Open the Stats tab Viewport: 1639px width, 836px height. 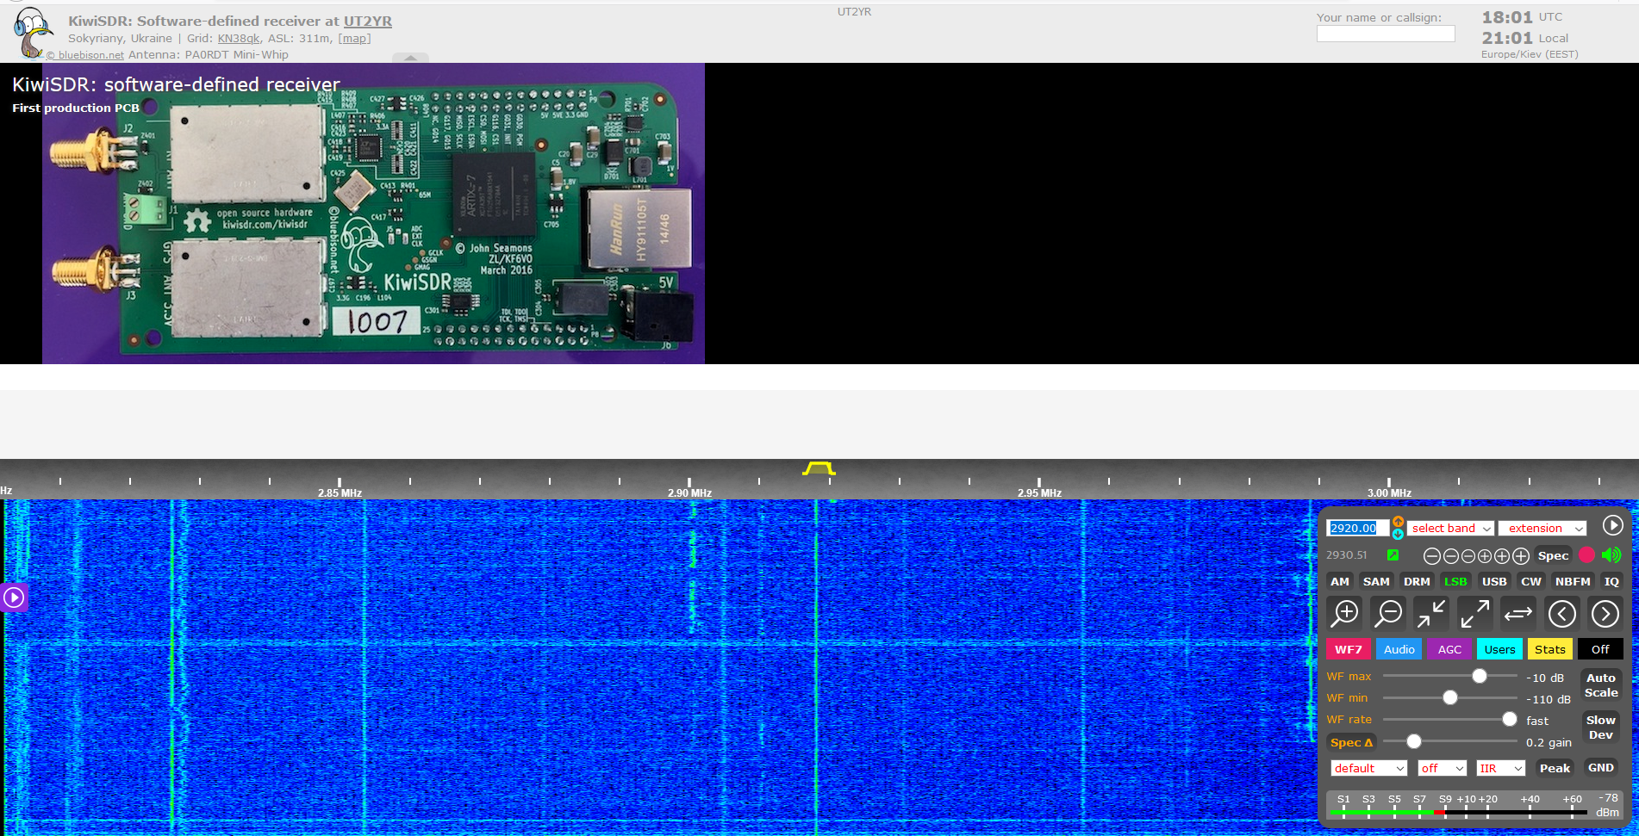pos(1549,649)
